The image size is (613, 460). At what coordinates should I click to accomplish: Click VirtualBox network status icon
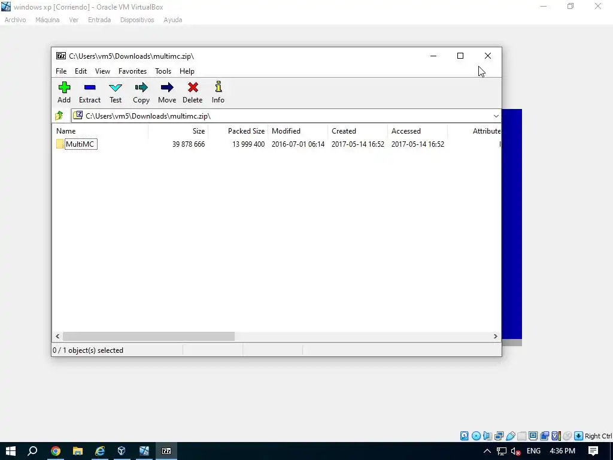pyautogui.click(x=499, y=436)
